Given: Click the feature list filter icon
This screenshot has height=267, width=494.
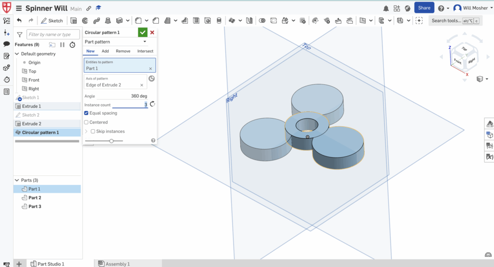Looking at the screenshot, I should [x=19, y=35].
